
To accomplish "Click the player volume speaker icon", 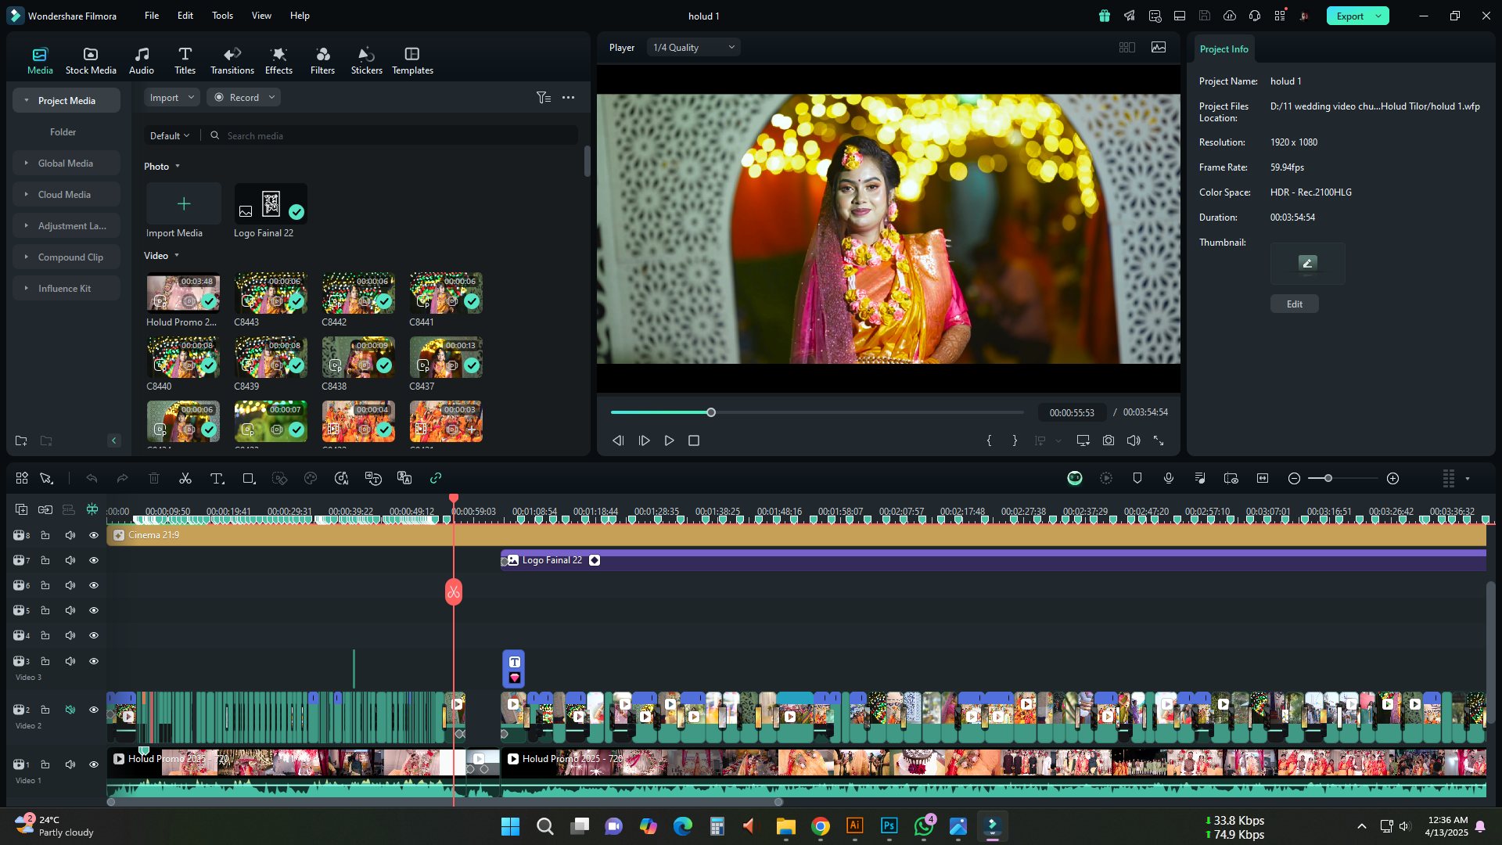I will pyautogui.click(x=1134, y=440).
